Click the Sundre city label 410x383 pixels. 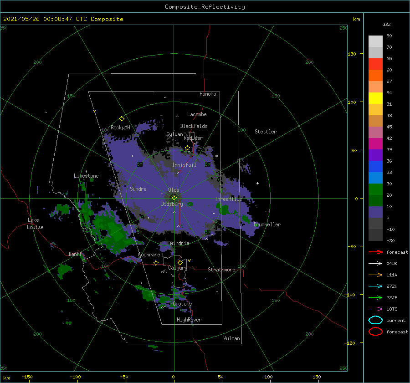point(138,189)
